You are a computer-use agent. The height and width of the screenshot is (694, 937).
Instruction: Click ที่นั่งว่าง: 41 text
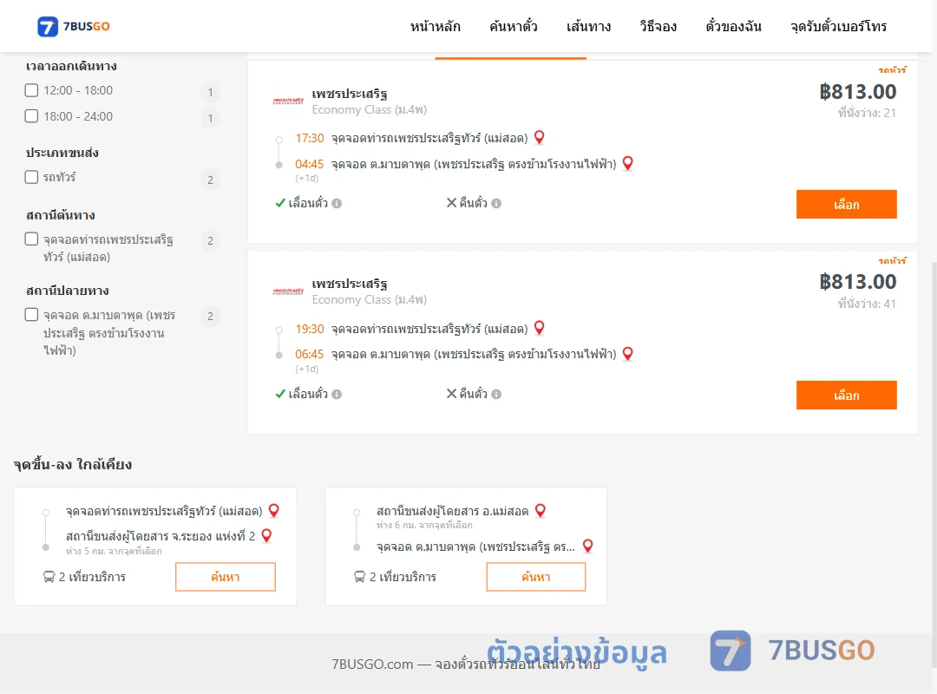(867, 304)
